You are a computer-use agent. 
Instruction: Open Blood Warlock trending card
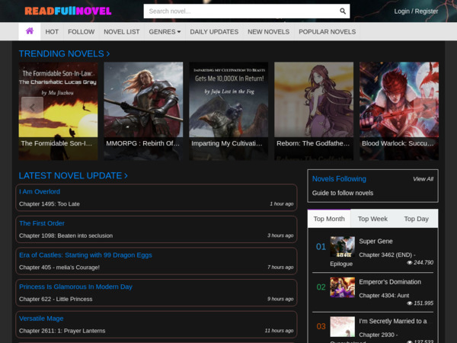(398, 111)
